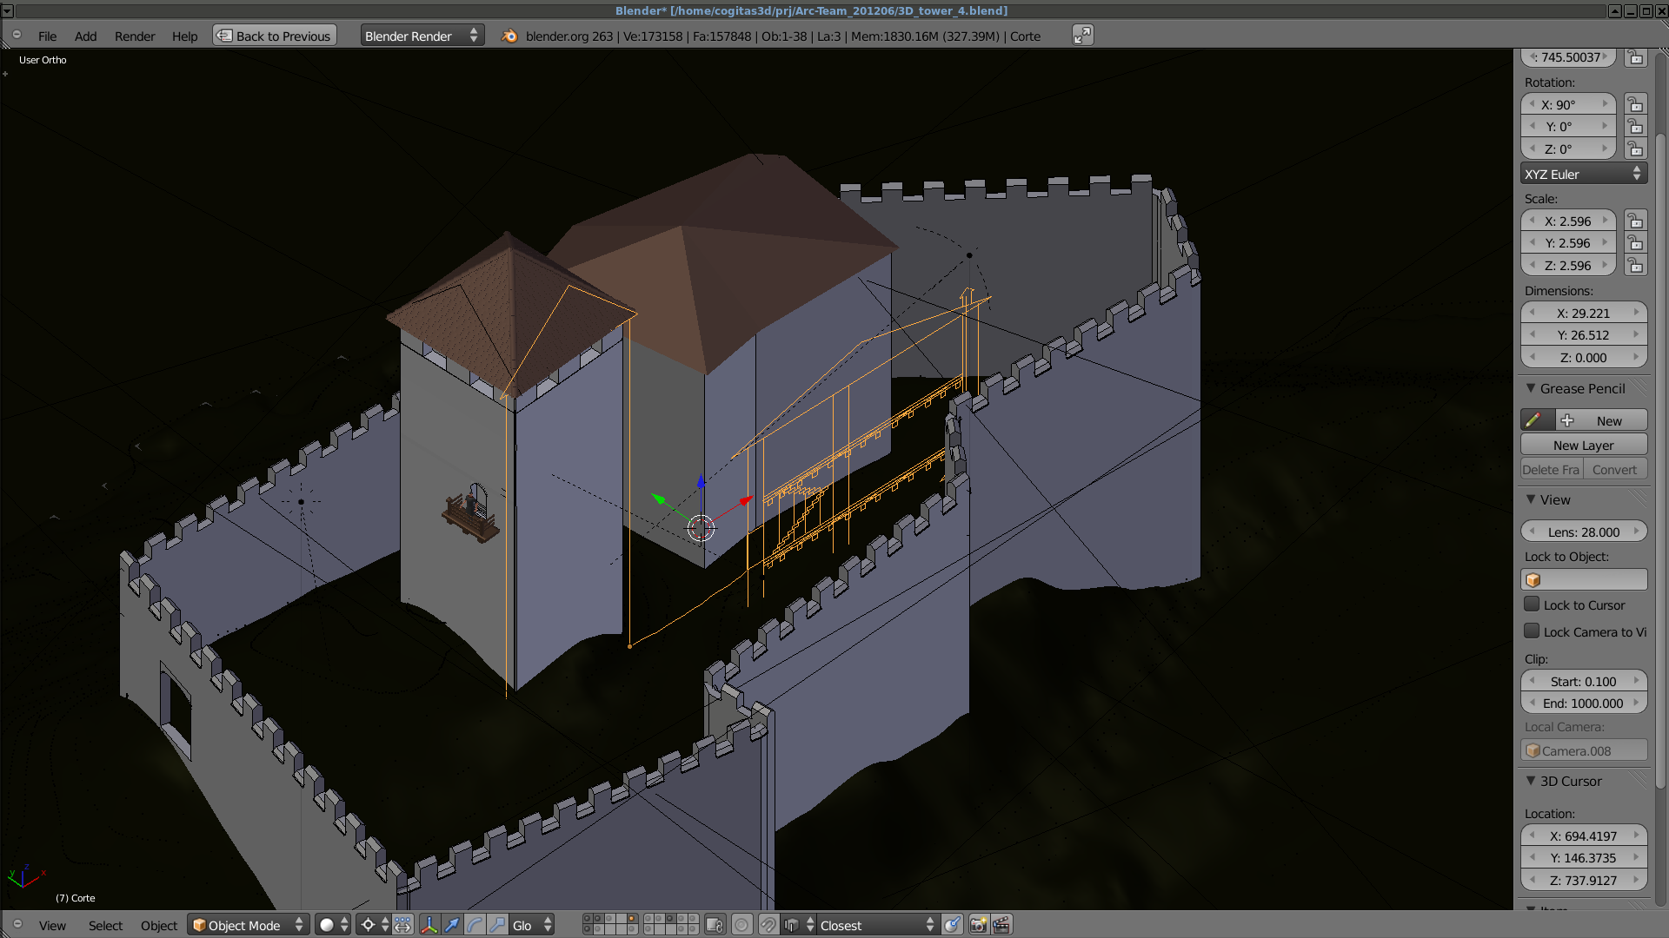
Task: Click the rotate manipulator arc icon
Action: click(x=475, y=925)
